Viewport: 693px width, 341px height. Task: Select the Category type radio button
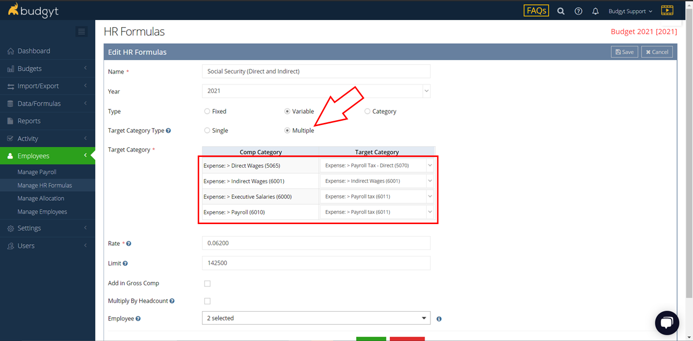(368, 112)
